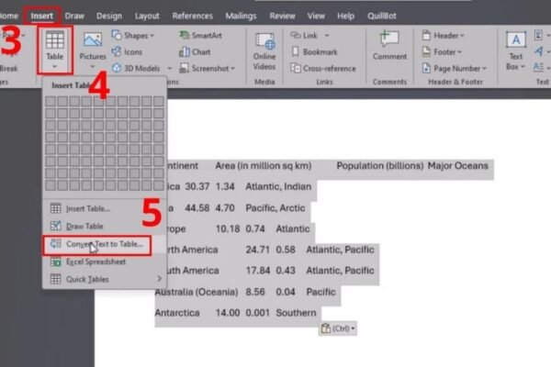Expand the Screenshot dropdown
Viewport: 551px width, 367px height.
click(208, 68)
